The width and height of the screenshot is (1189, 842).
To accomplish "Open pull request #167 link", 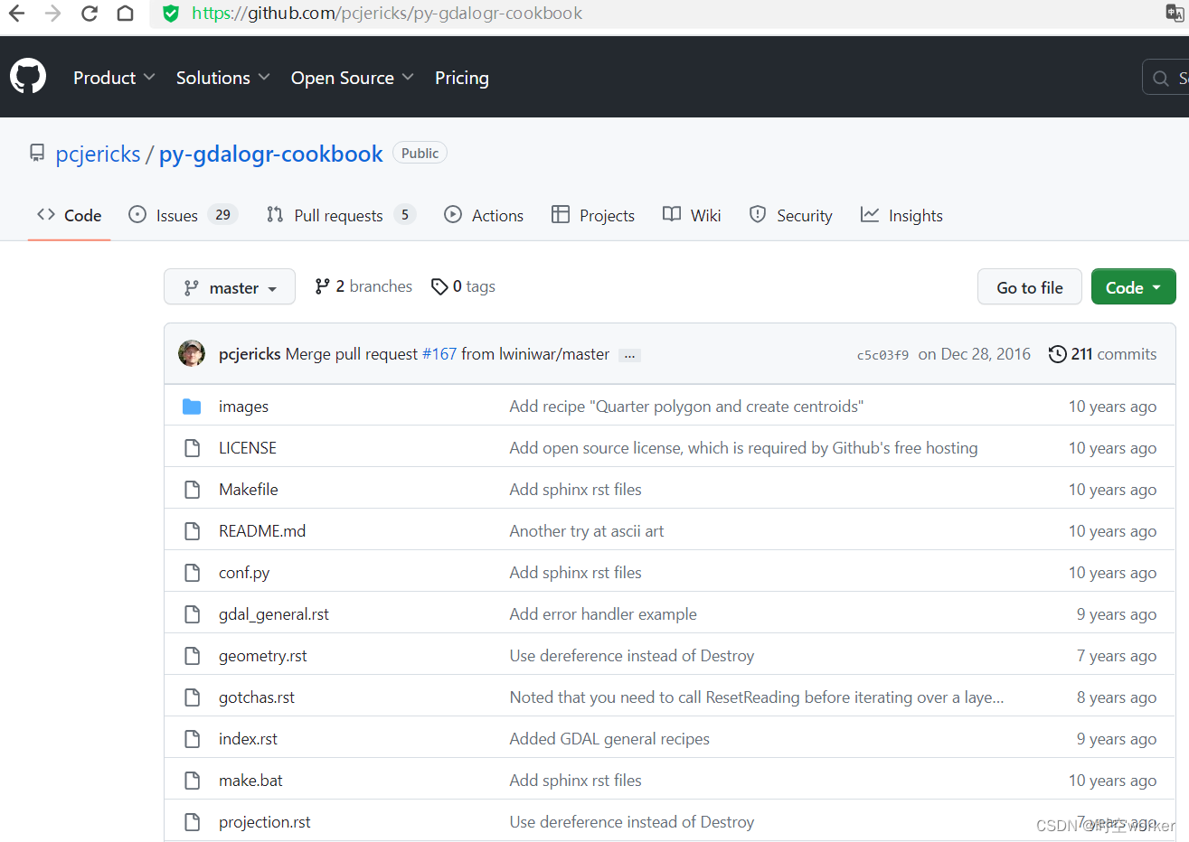I will [439, 354].
